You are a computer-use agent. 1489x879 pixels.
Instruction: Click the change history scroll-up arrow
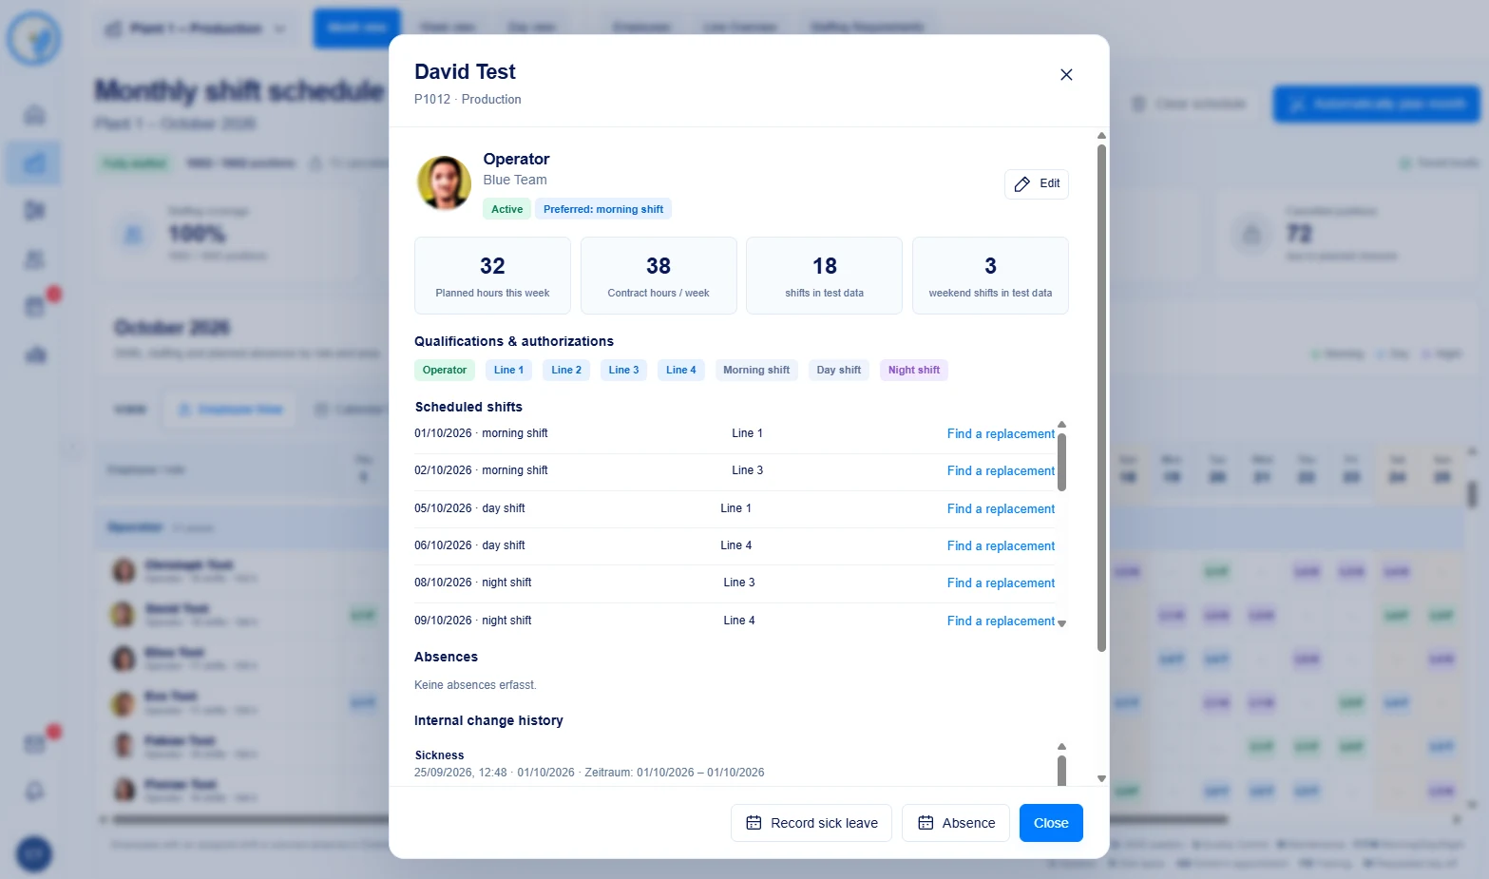tap(1062, 747)
